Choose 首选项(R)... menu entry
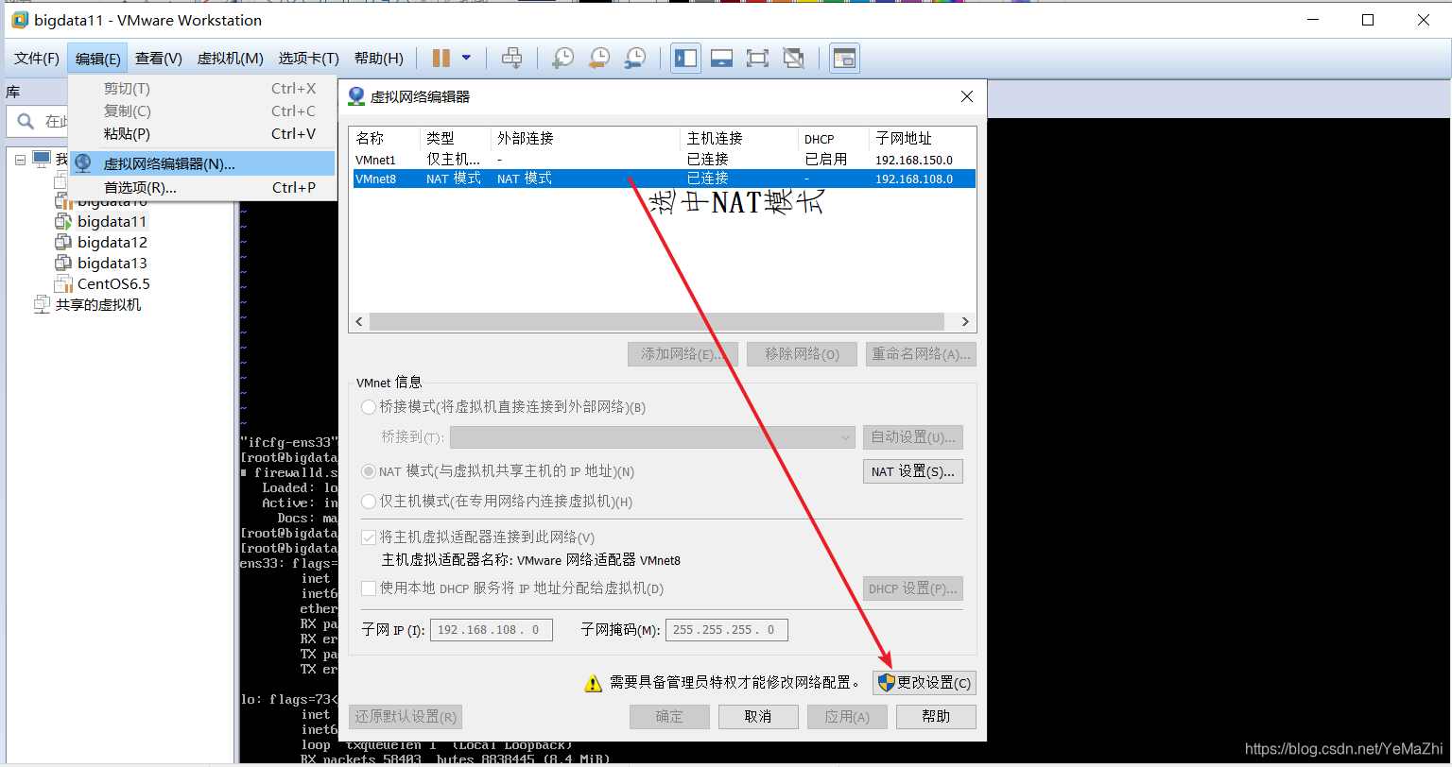The height and width of the screenshot is (767, 1452). click(202, 188)
